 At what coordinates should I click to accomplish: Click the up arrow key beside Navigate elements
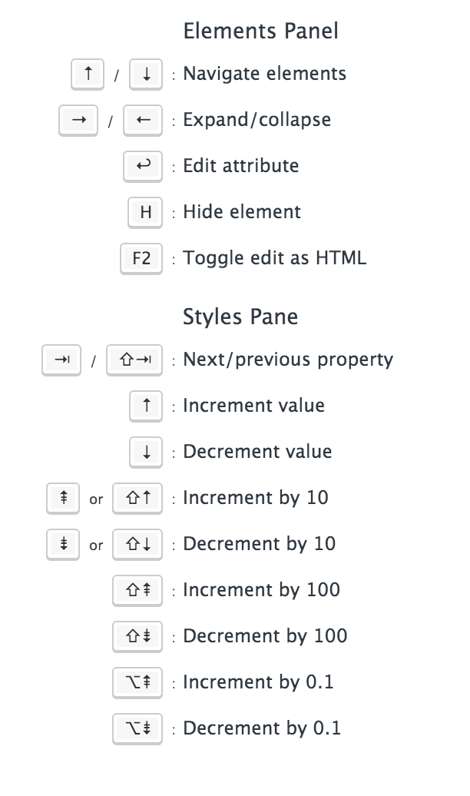(x=87, y=75)
